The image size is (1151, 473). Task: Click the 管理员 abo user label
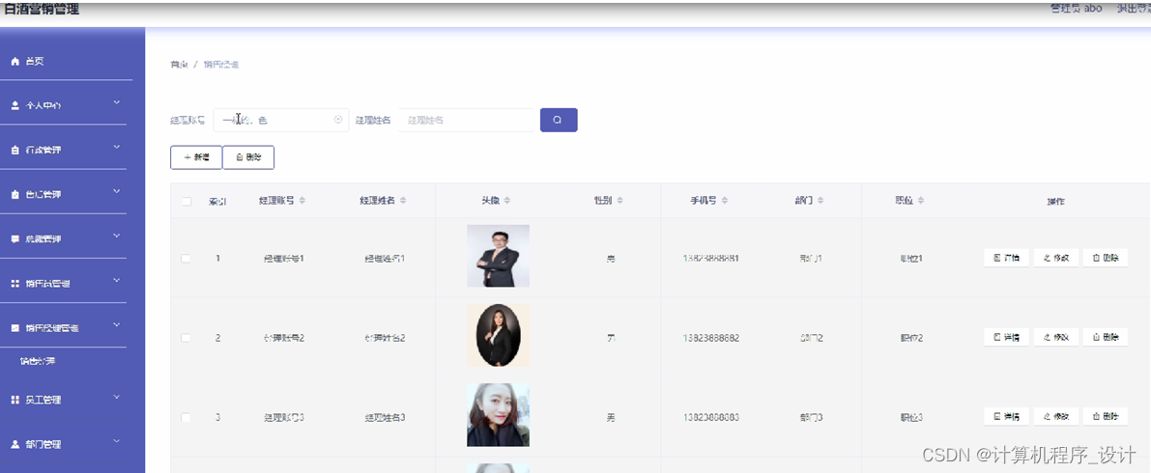click(x=1077, y=8)
